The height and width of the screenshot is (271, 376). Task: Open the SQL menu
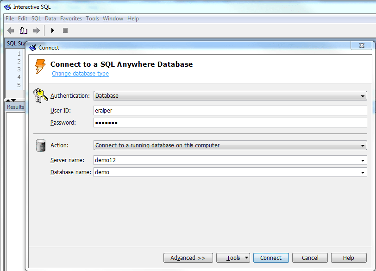(36, 19)
